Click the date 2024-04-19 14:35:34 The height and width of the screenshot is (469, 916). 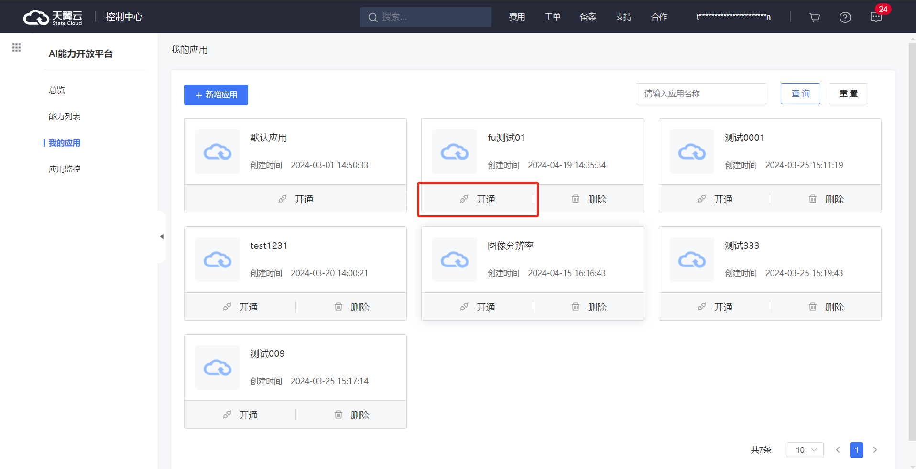(x=567, y=165)
